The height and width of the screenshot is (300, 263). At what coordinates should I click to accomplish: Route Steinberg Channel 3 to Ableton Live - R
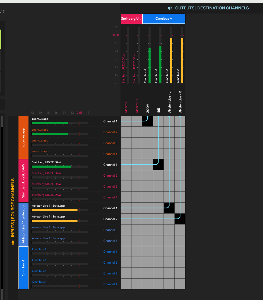coord(180,186)
